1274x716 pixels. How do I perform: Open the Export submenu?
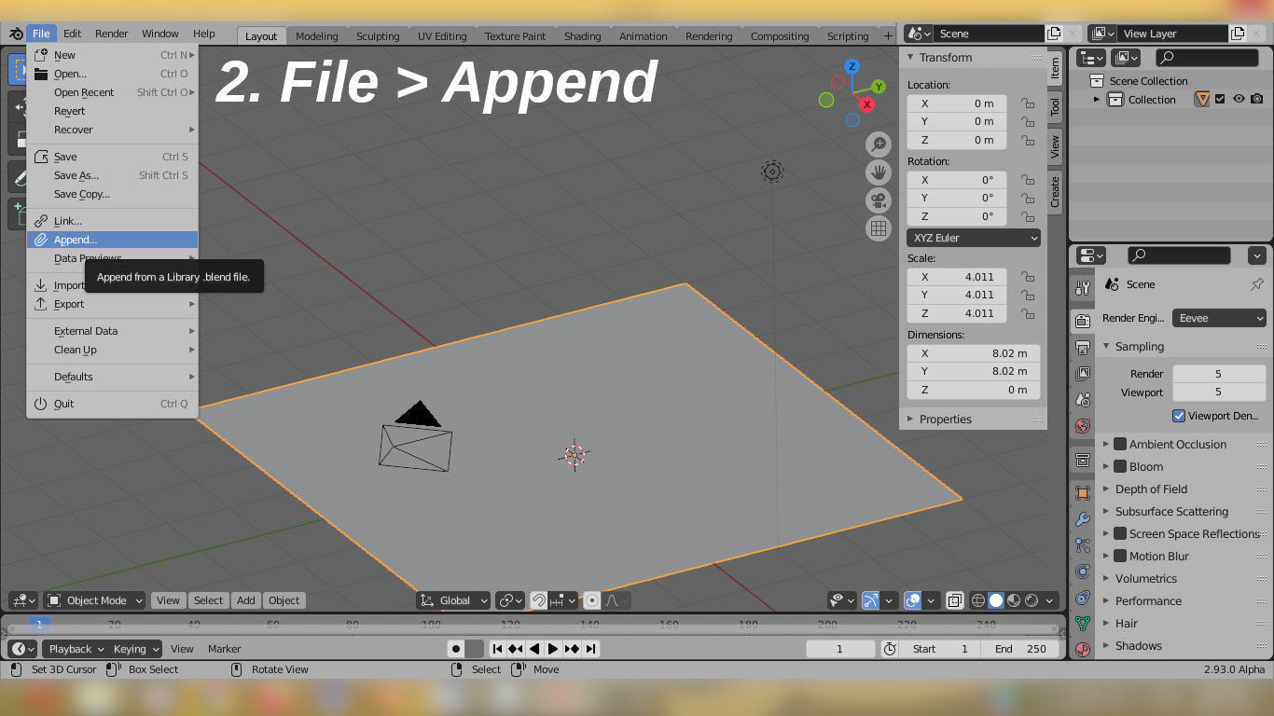(112, 304)
